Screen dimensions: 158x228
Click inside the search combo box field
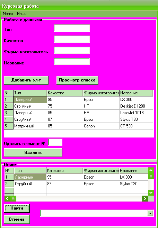point(94,213)
